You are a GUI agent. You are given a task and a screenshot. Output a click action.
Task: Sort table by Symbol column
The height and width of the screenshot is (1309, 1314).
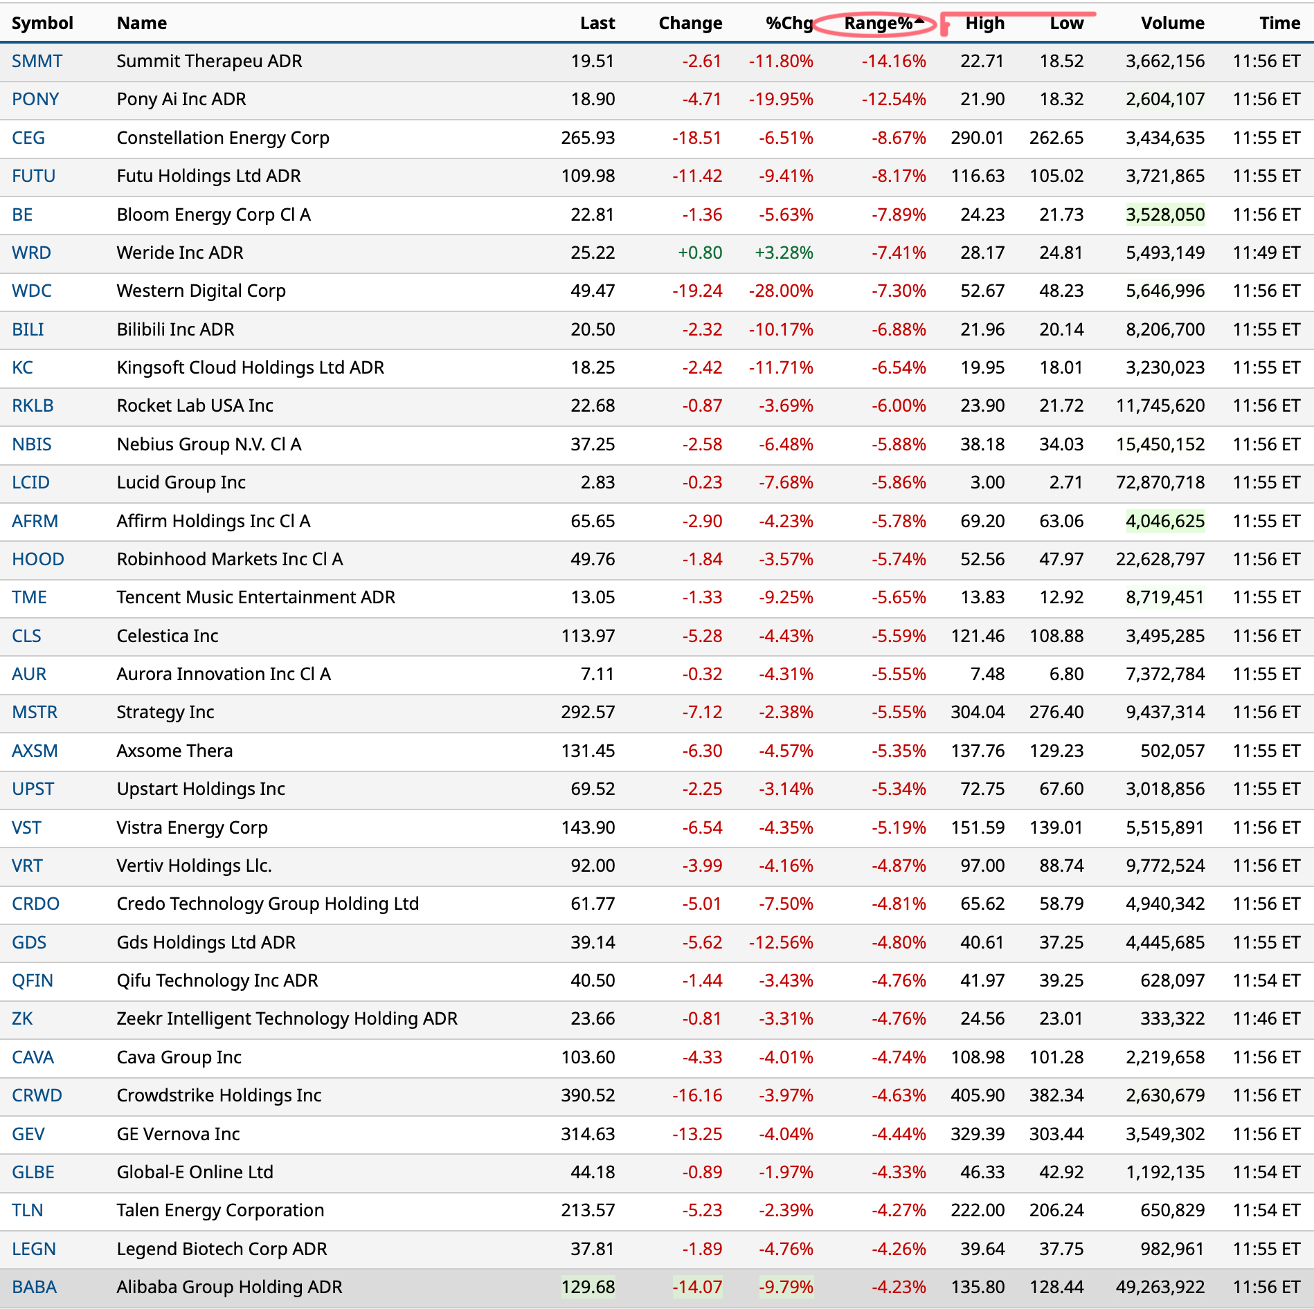click(x=42, y=24)
